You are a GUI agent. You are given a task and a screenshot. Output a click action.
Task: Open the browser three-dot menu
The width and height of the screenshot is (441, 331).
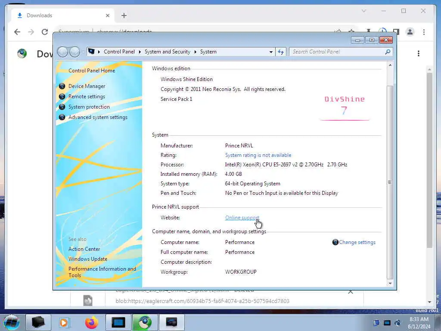424,32
